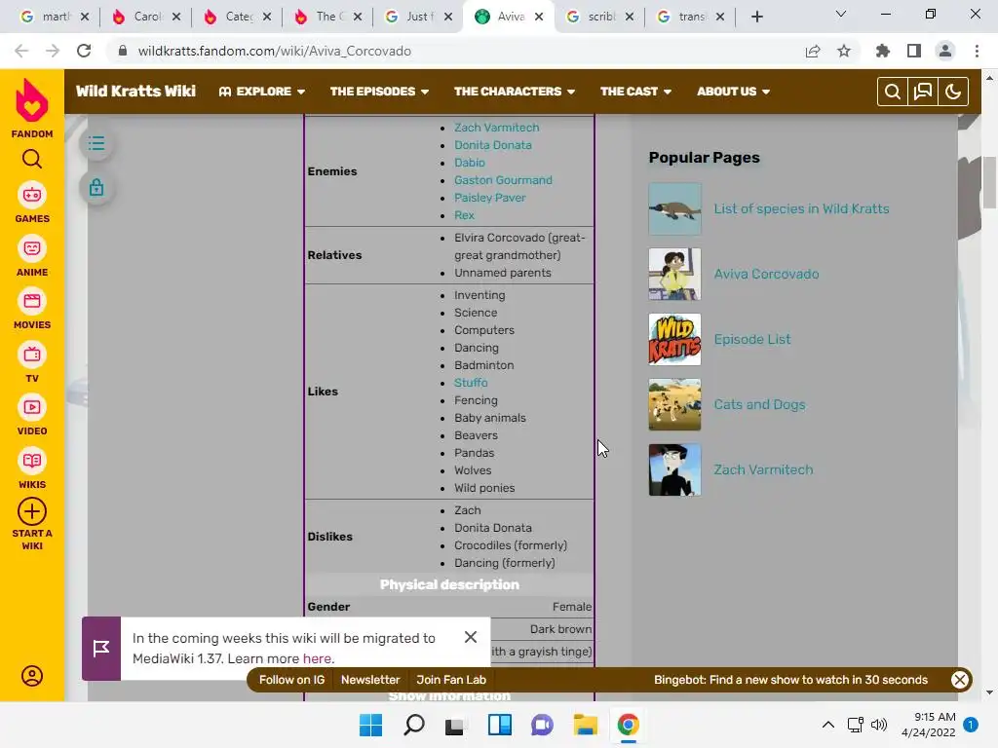This screenshot has width=998, height=748.
Task: Open the Donita Donata enemy link
Action: click(x=492, y=145)
